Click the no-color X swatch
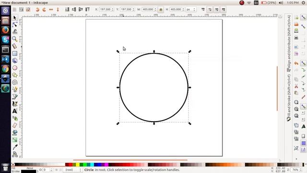The width and height of the screenshot is (307, 173). [x=13, y=164]
